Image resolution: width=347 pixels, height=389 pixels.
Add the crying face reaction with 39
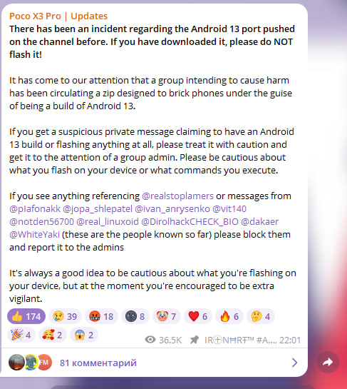65,316
